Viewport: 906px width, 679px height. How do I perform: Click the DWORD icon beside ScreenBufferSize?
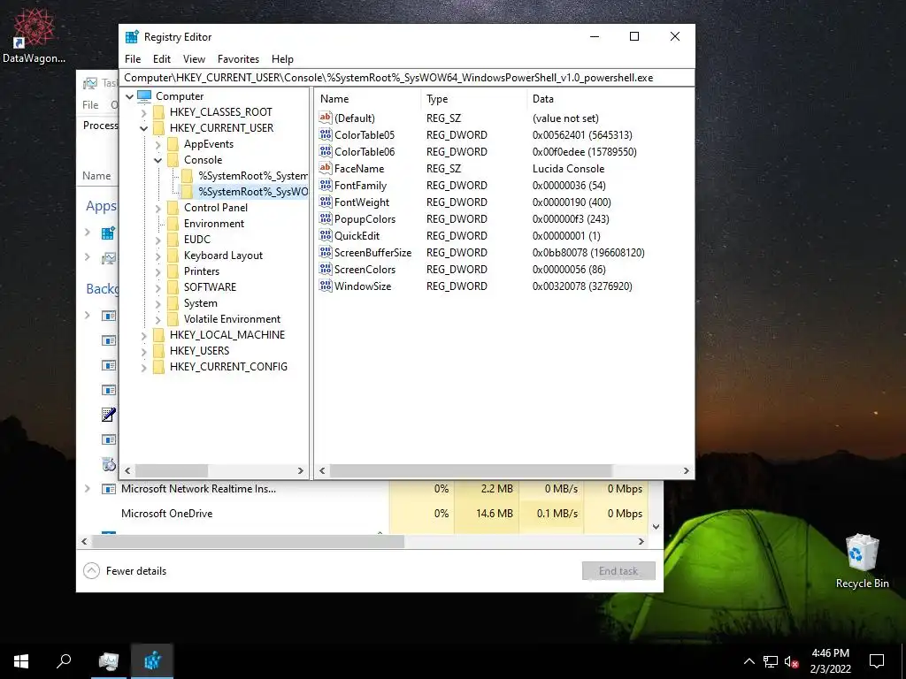[326, 252]
